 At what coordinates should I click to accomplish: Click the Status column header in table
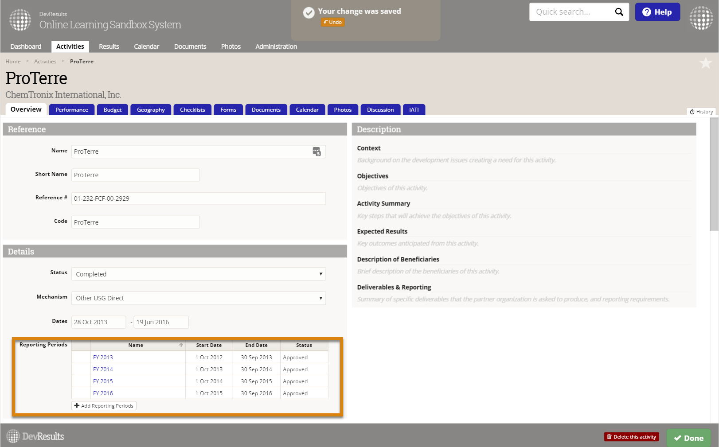pos(304,345)
